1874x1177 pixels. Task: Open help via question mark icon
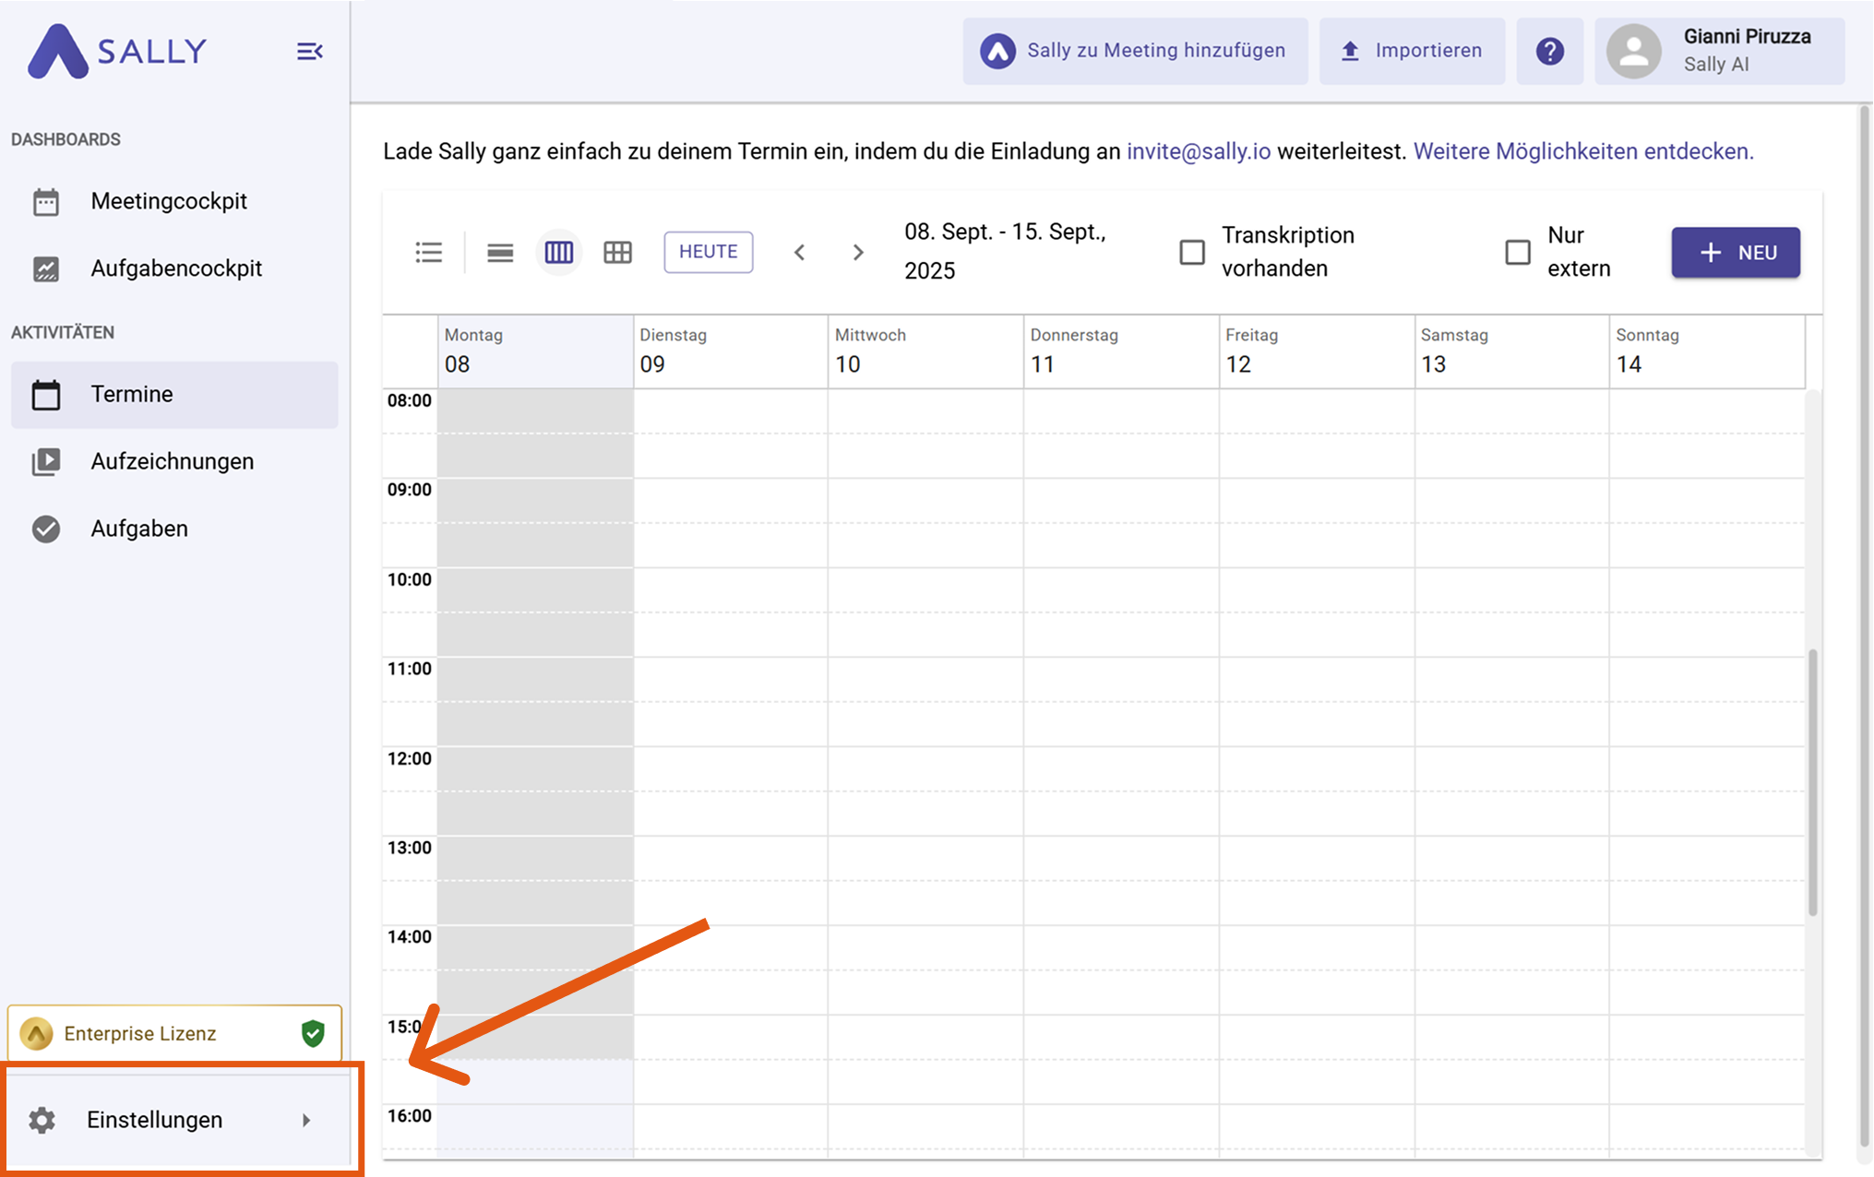[1550, 52]
